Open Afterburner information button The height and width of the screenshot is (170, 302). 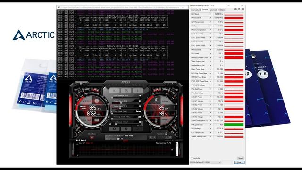138,90
